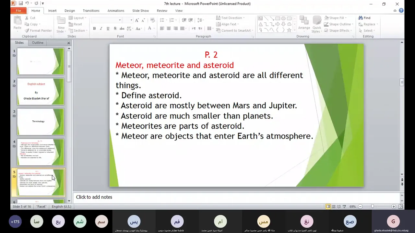Cut the selection with the scissors icon
The height and width of the screenshot is (233, 415).
pyautogui.click(x=30, y=18)
